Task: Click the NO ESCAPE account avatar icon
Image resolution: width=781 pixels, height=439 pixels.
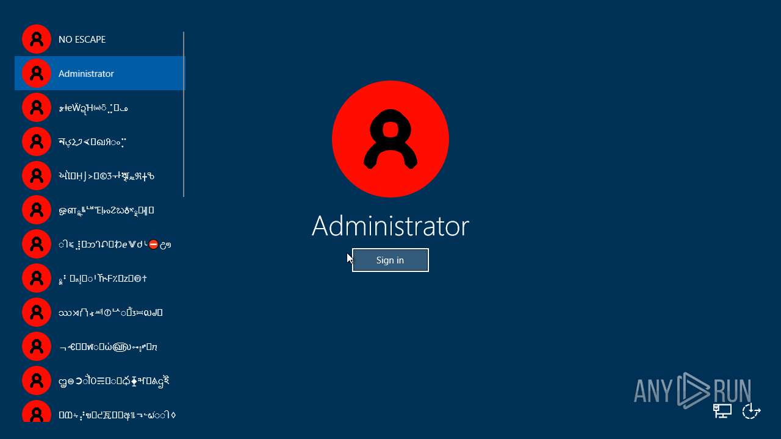Action: 37,39
